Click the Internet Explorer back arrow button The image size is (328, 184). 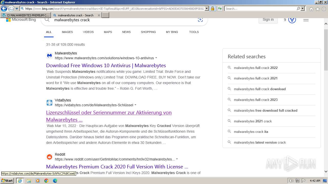coord(4,8)
